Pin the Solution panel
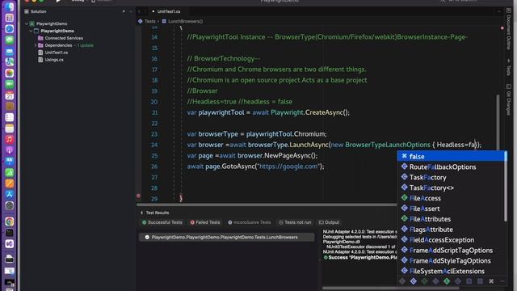 124,11
